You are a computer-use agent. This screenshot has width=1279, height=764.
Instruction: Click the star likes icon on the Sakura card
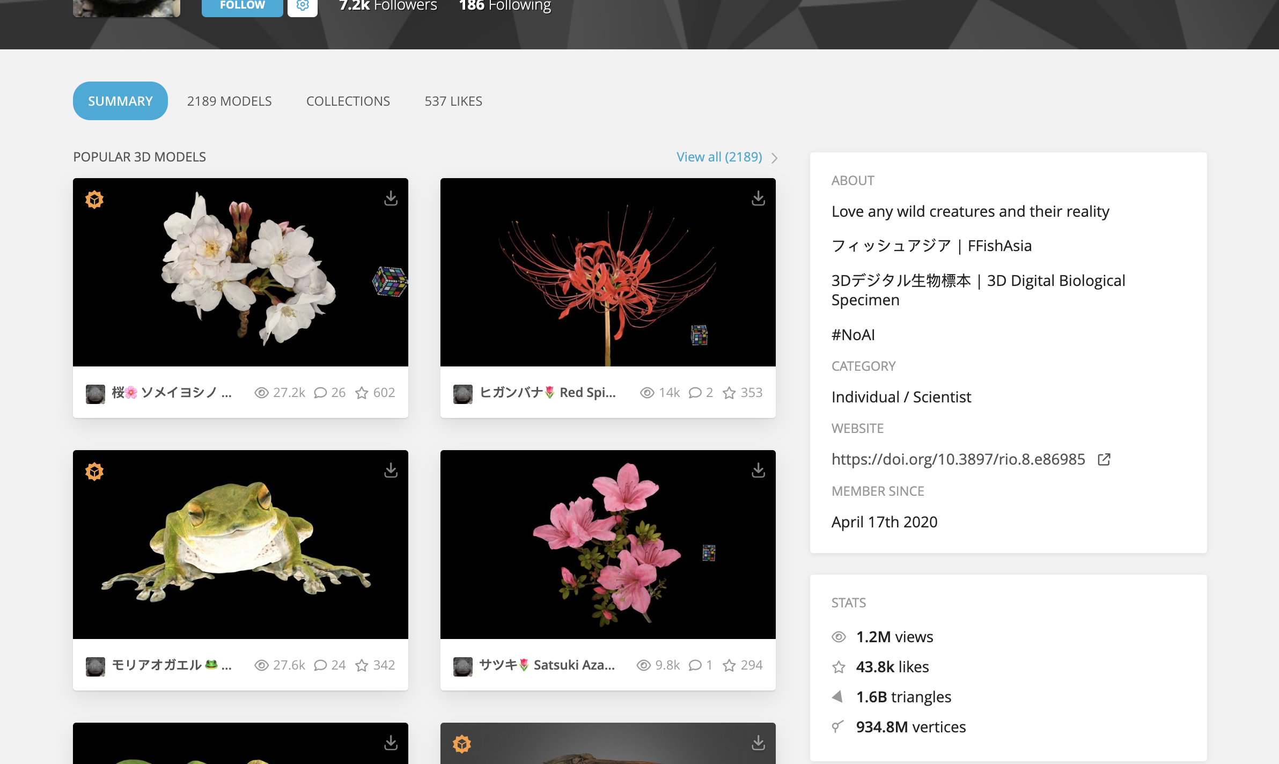[362, 393]
